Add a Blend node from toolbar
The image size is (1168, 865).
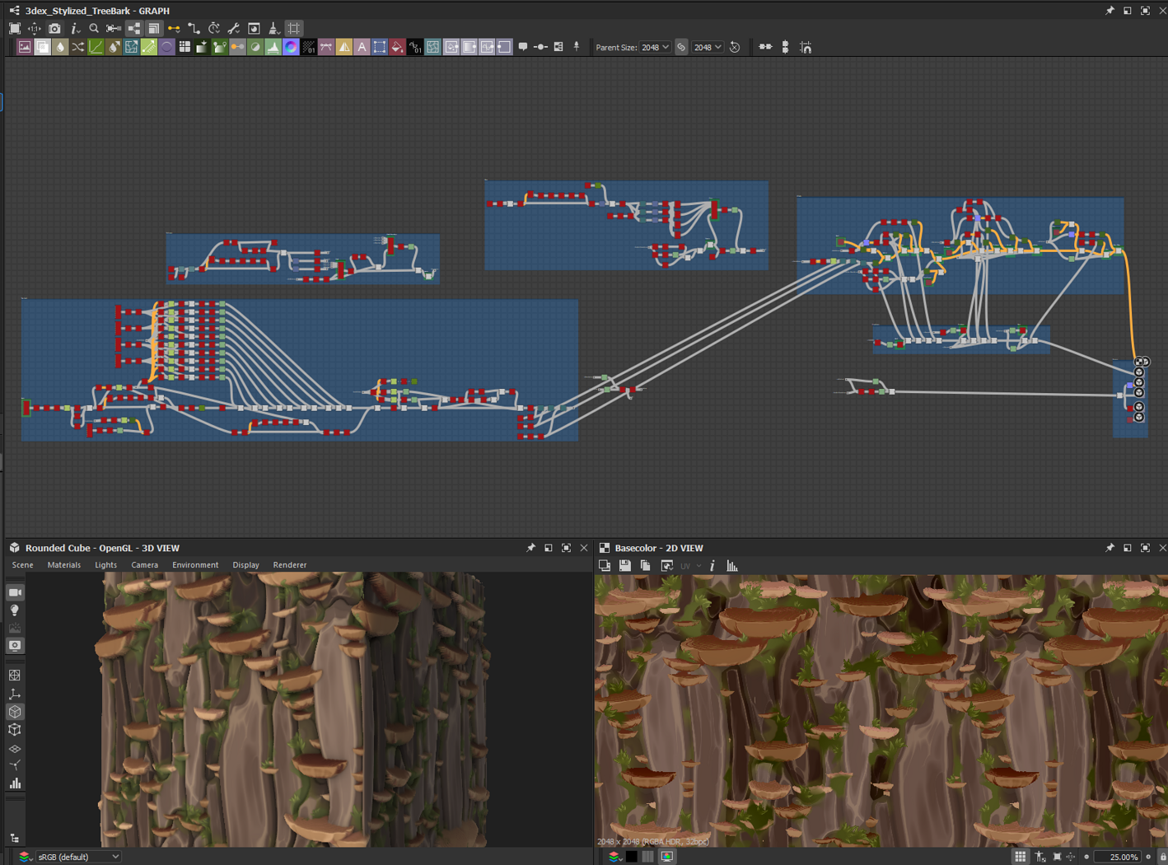point(42,47)
